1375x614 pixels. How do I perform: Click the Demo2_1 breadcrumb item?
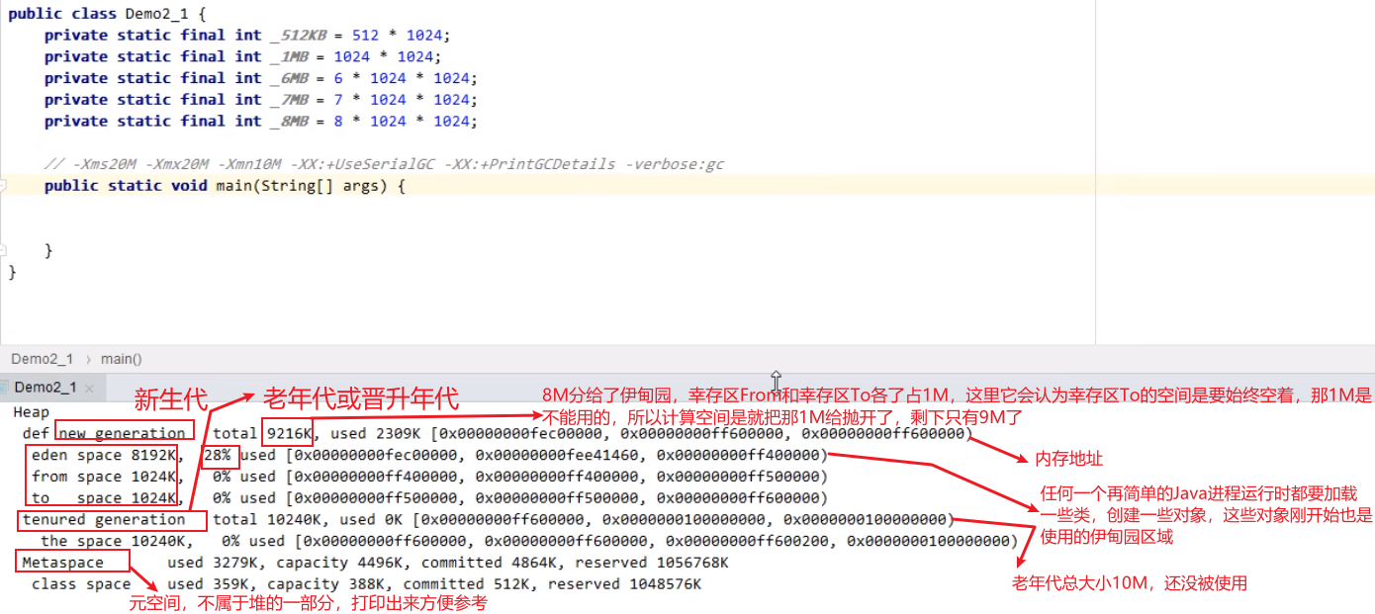click(x=43, y=359)
